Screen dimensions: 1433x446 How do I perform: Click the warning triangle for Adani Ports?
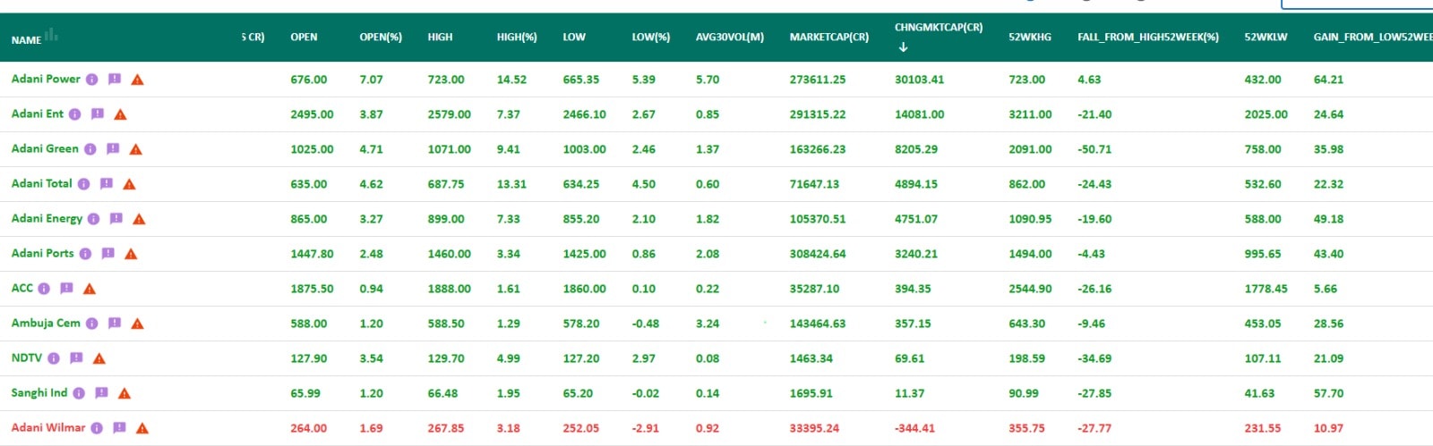[x=131, y=254]
